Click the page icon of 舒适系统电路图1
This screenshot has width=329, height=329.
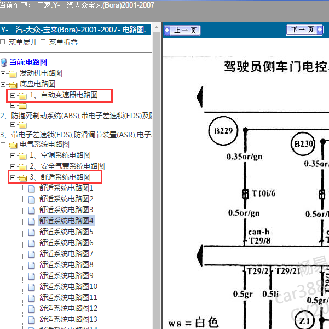[x=32, y=188]
